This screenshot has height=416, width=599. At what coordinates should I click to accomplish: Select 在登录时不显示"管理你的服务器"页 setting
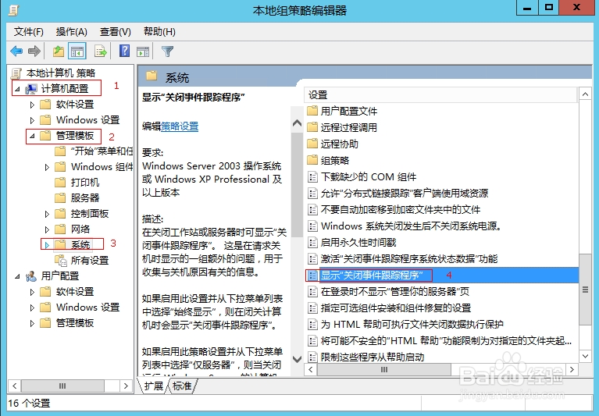[x=394, y=292]
